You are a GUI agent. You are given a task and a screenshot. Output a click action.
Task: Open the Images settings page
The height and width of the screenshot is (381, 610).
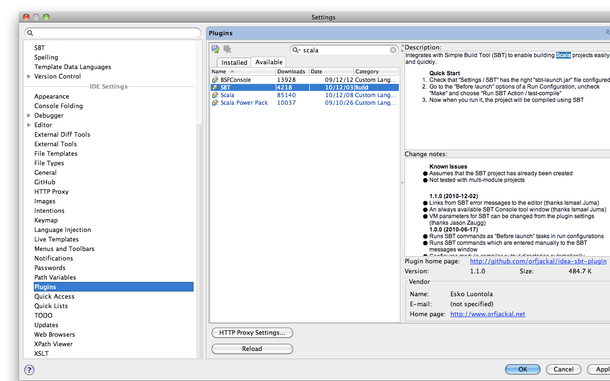45,201
